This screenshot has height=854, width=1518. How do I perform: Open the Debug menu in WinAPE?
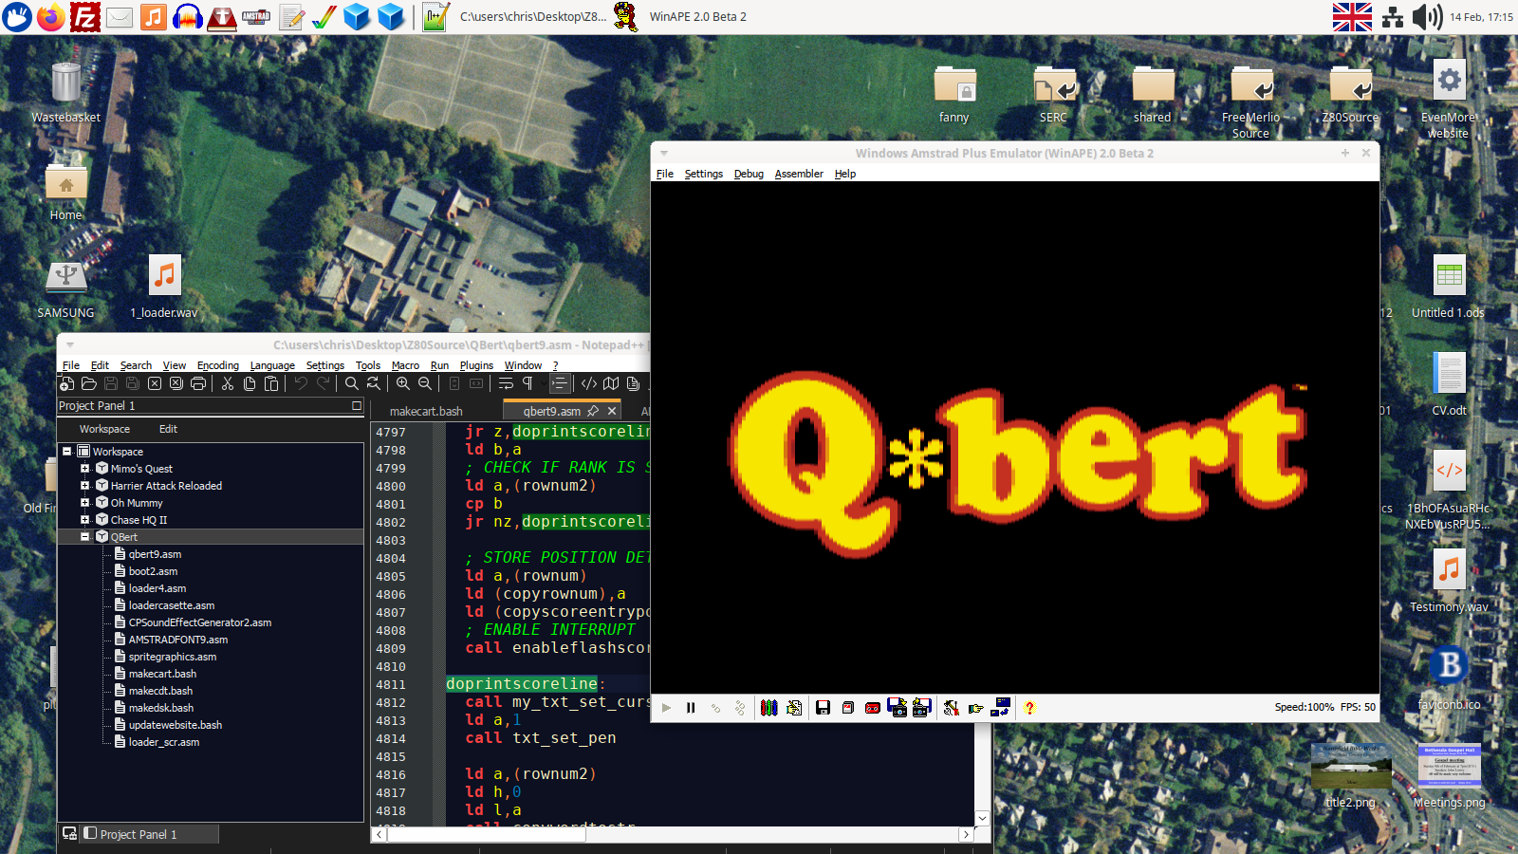point(749,174)
